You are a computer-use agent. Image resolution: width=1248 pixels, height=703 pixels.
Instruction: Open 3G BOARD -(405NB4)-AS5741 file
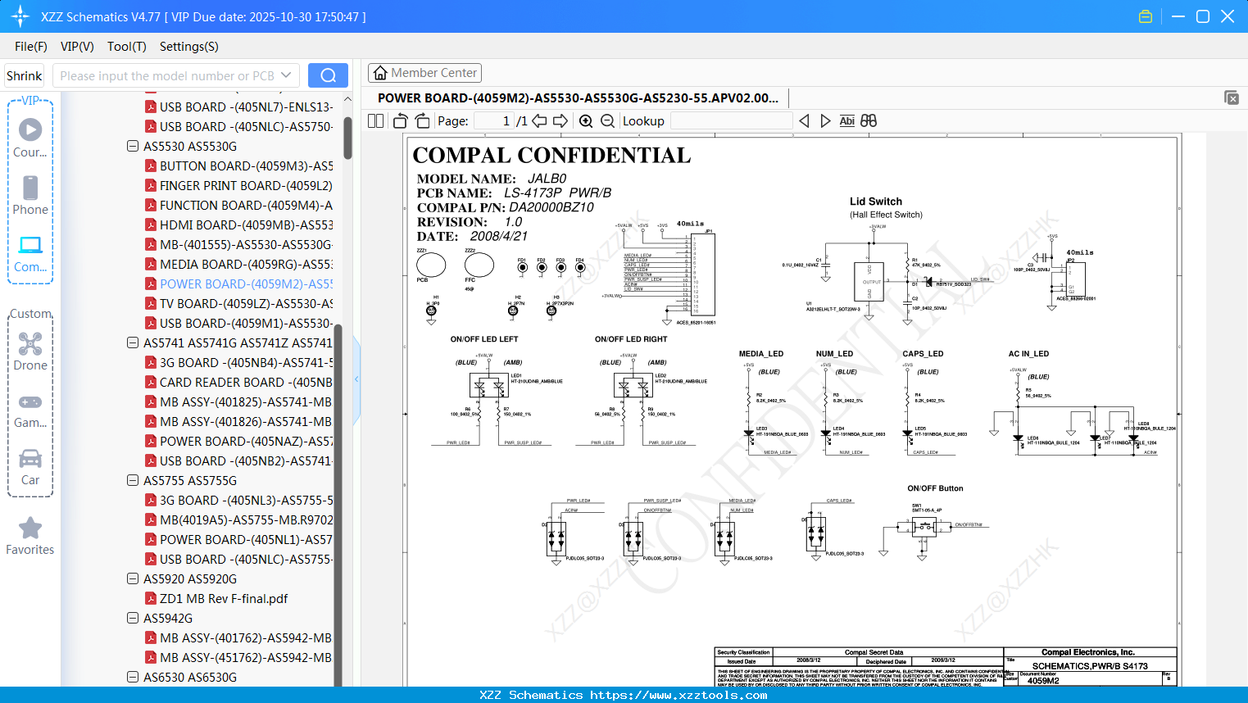coord(246,362)
